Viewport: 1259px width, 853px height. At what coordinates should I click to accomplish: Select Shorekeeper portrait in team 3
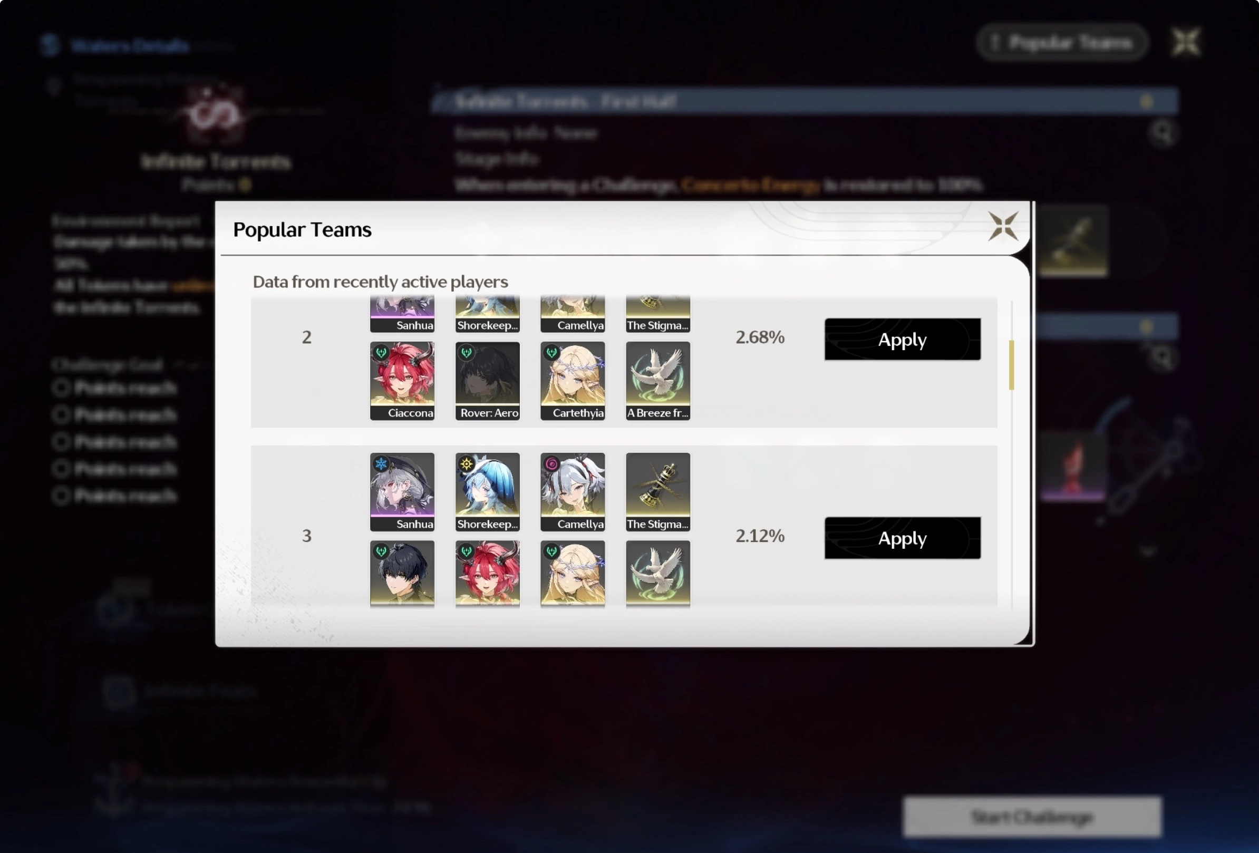click(x=487, y=492)
